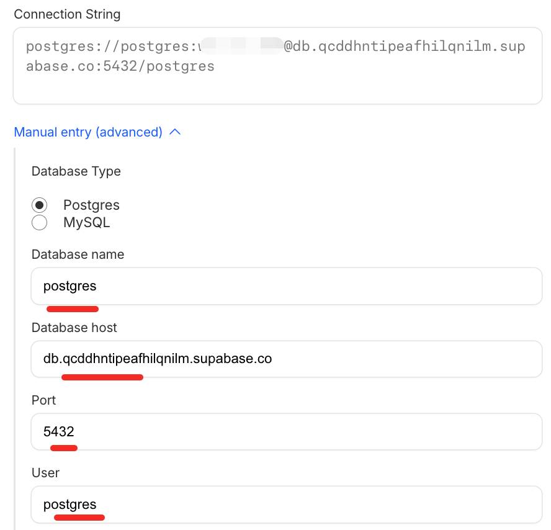Click the chevron beside Manual entry (advanced)
Image resolution: width=551 pixels, height=530 pixels.
click(x=175, y=132)
